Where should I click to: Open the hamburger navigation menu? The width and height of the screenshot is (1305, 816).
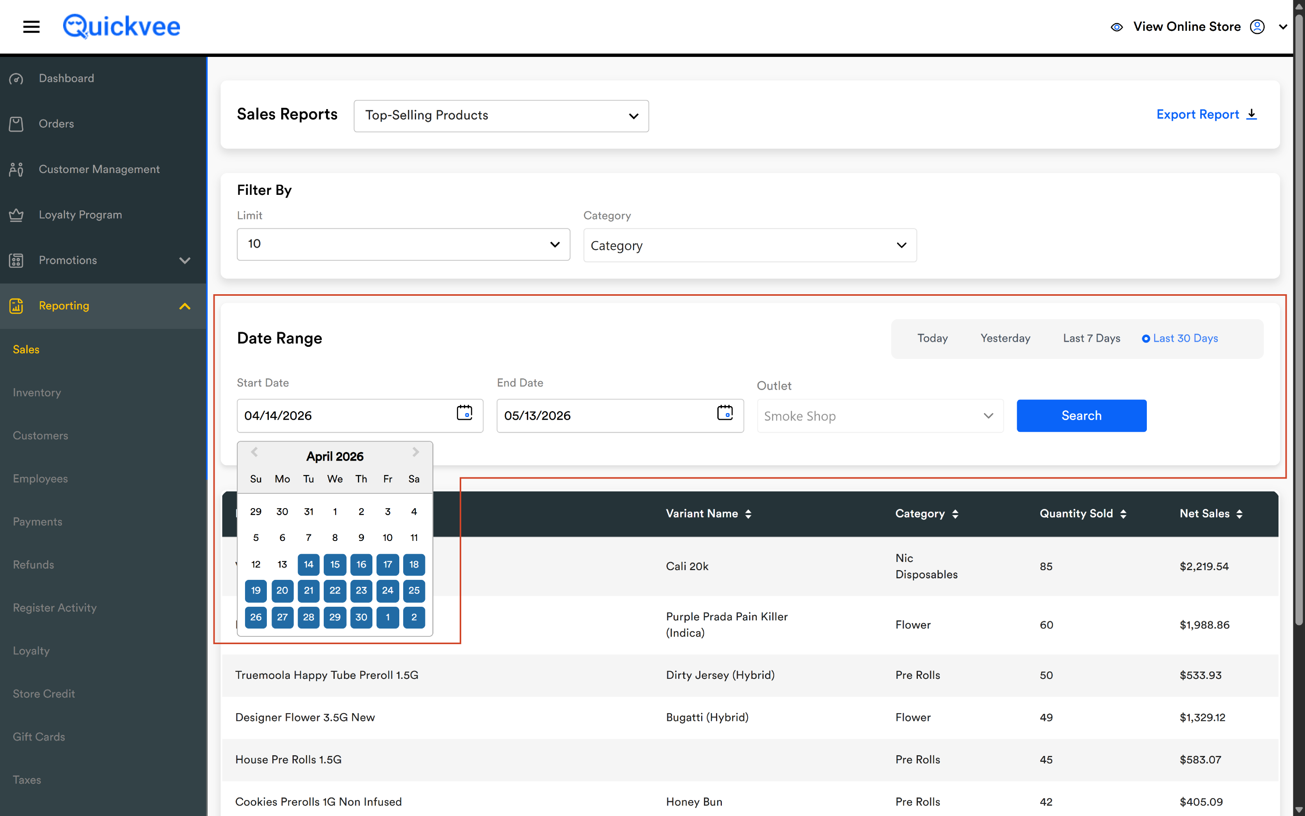[x=31, y=26]
